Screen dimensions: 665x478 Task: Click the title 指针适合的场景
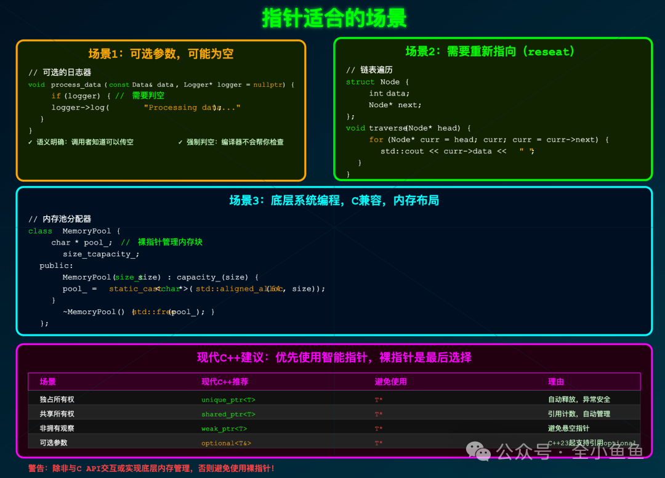click(332, 18)
